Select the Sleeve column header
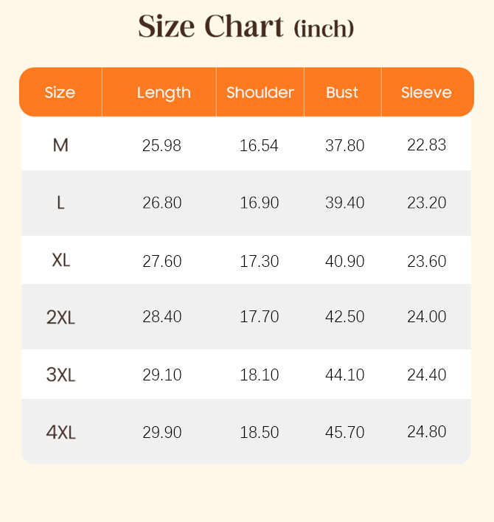 (x=426, y=92)
